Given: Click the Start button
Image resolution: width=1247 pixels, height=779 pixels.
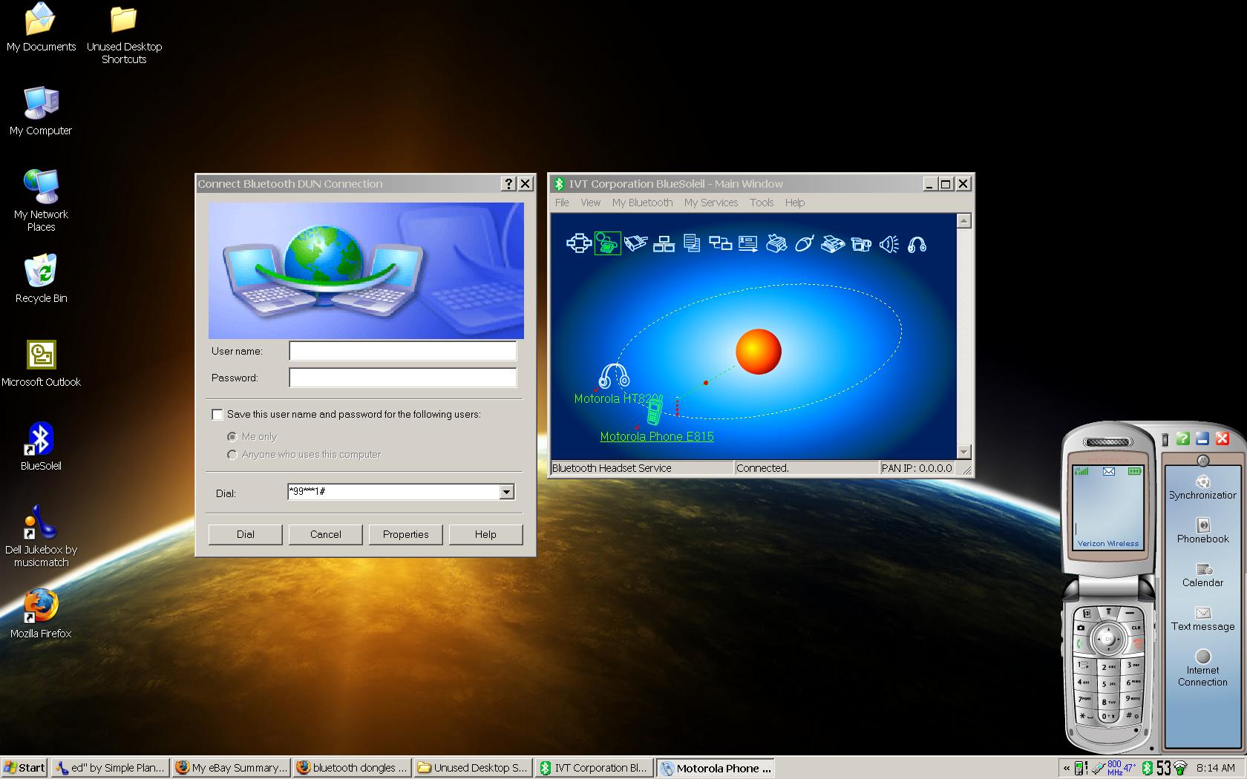Looking at the screenshot, I should click(x=24, y=768).
